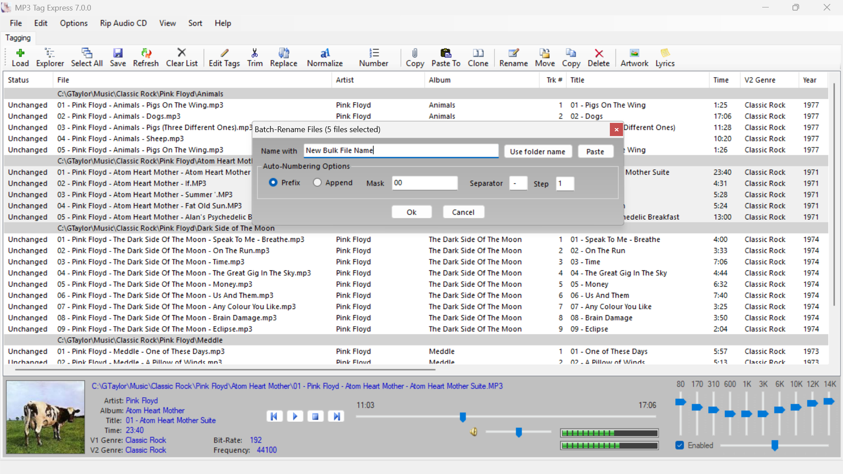Click the horizontal scrollbar of file list

225,370
